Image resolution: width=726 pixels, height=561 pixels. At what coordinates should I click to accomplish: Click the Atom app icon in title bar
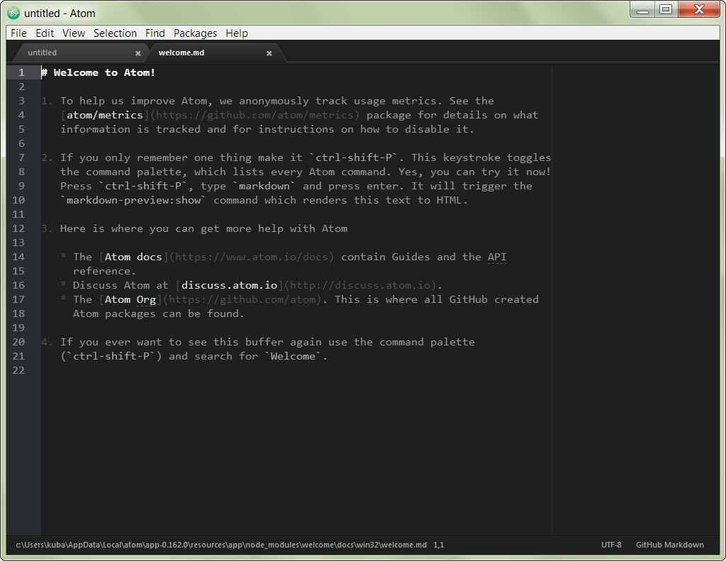[x=13, y=13]
